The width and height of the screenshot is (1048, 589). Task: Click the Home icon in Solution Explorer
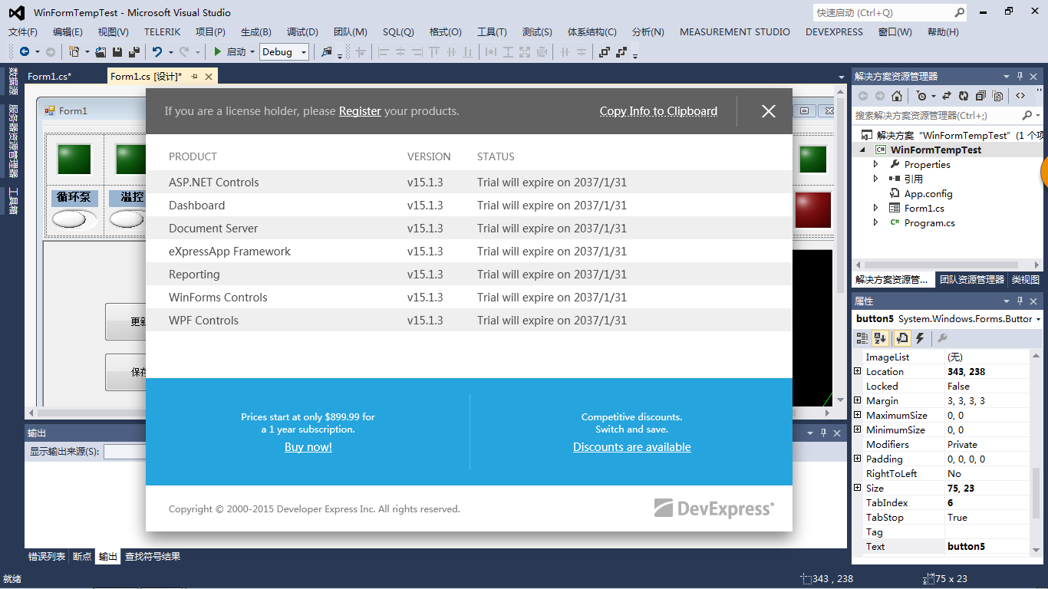(x=896, y=96)
